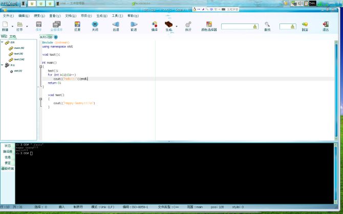
Task: Switch to the 文档 (Documents) sidebar tab
Action: (x=12, y=36)
